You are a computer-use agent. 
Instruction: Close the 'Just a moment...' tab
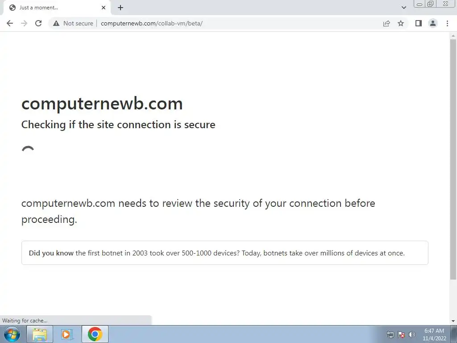pos(104,8)
